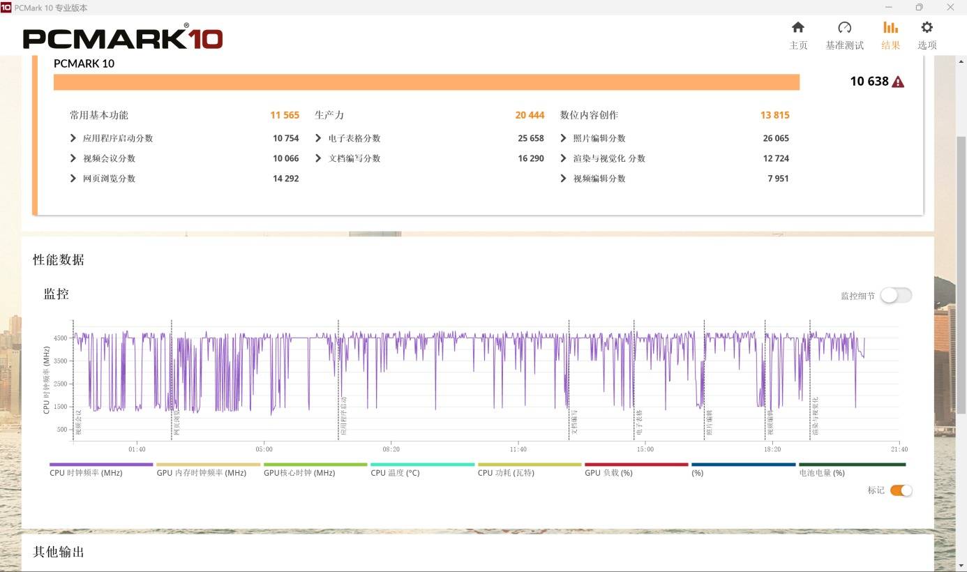Open the 选项 options gear
The width and height of the screenshot is (967, 572).
click(x=927, y=36)
